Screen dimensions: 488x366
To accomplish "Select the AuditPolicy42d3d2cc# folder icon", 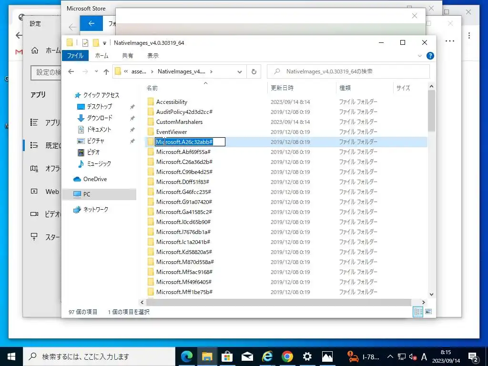I will 151,112.
